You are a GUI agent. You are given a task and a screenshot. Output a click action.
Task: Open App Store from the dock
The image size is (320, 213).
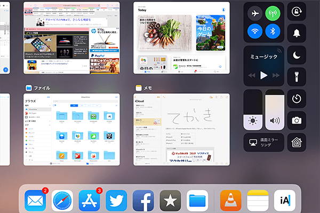pyautogui.click(x=89, y=201)
